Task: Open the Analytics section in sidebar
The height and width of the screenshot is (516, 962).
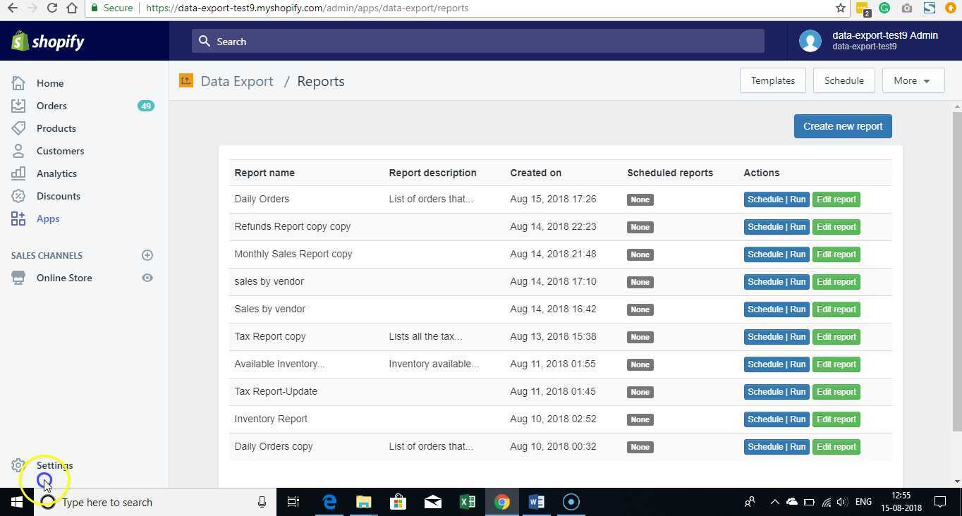Action: click(x=56, y=173)
